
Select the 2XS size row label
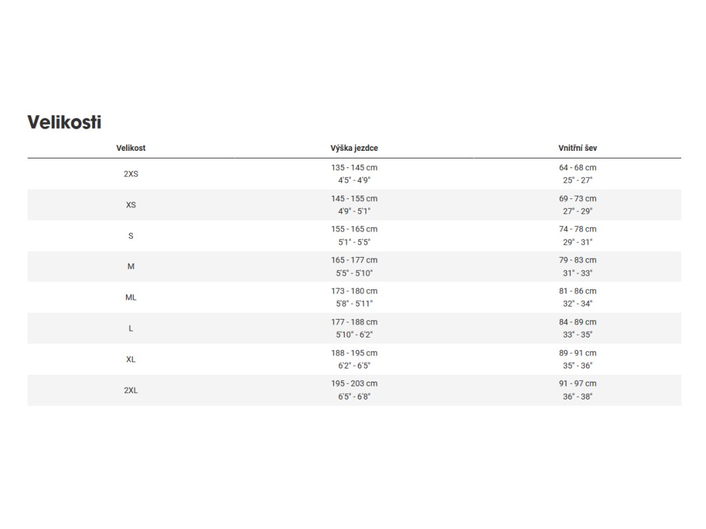pyautogui.click(x=131, y=174)
